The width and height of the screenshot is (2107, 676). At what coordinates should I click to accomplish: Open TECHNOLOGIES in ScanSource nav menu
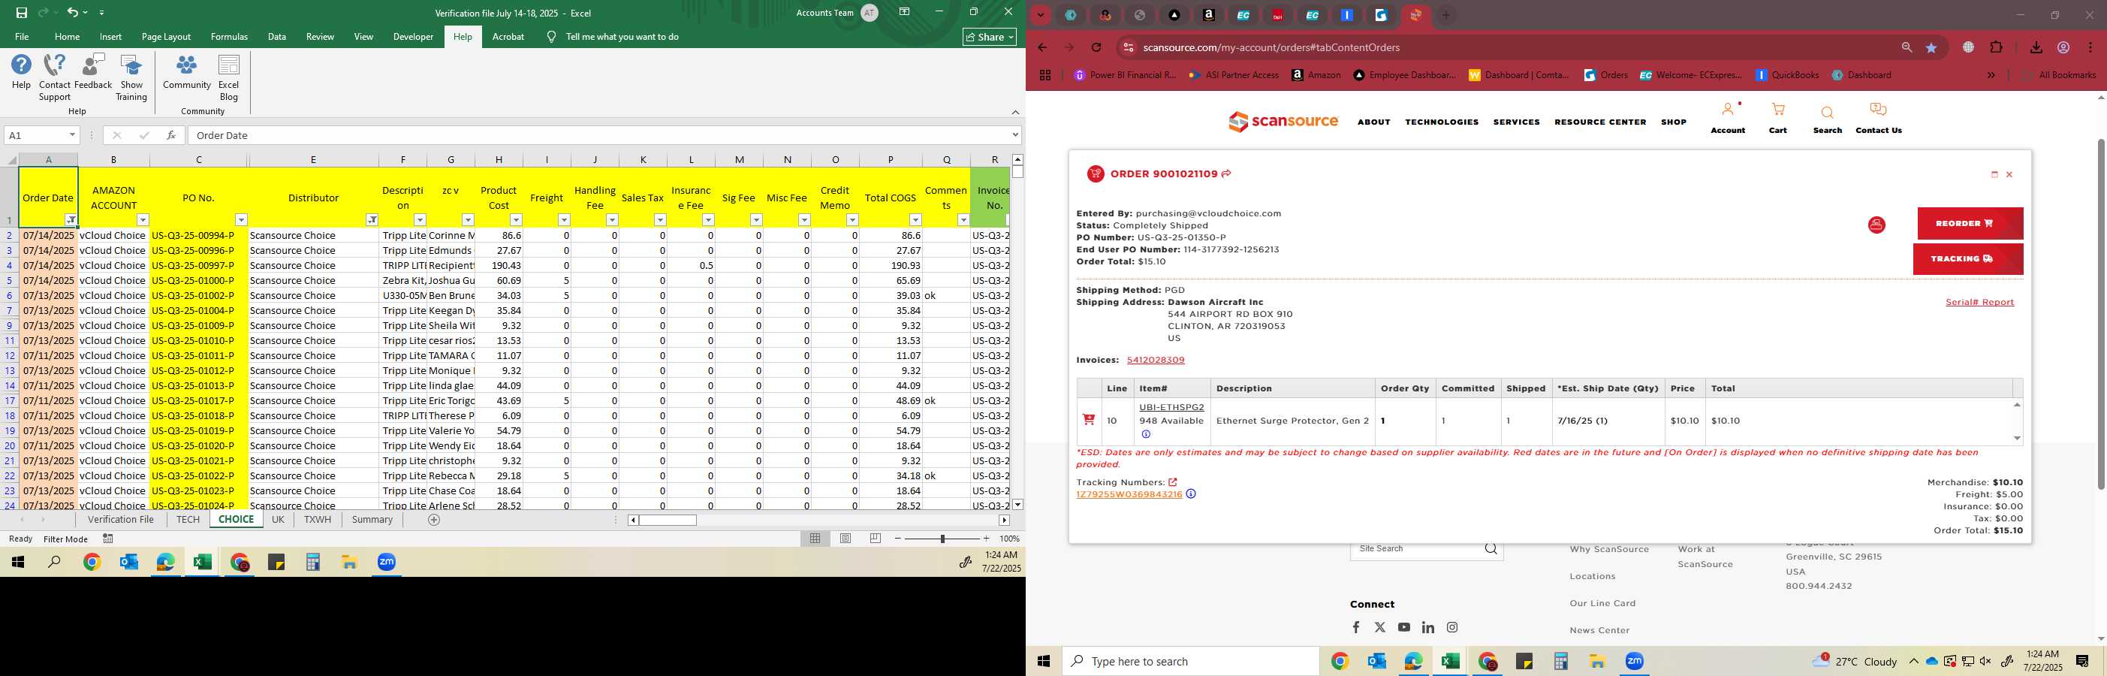(x=1441, y=122)
